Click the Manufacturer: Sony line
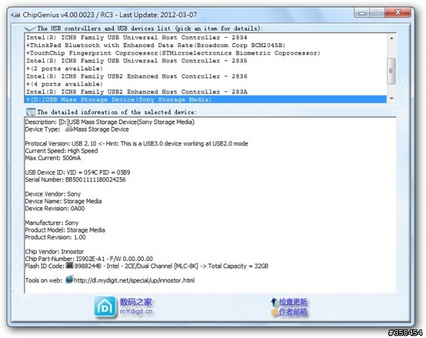Screen dimensions: 426x338 [x=52, y=223]
